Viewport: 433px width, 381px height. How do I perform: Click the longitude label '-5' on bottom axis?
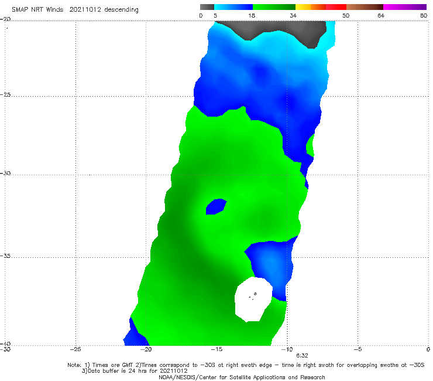click(x=358, y=349)
